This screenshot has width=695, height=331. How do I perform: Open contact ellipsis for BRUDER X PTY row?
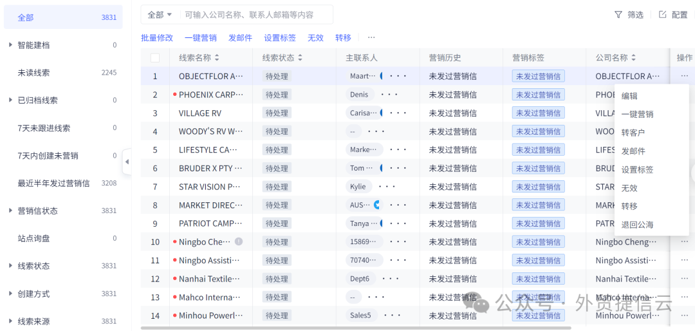[x=398, y=168]
